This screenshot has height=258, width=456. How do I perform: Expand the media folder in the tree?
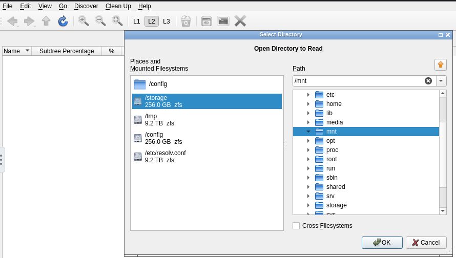308,122
